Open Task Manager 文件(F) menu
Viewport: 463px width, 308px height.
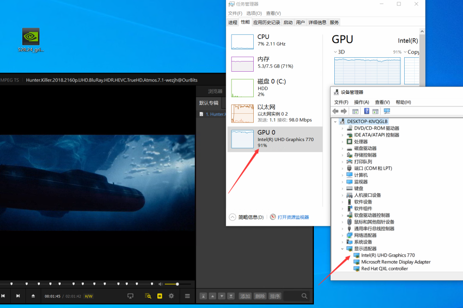pos(235,13)
